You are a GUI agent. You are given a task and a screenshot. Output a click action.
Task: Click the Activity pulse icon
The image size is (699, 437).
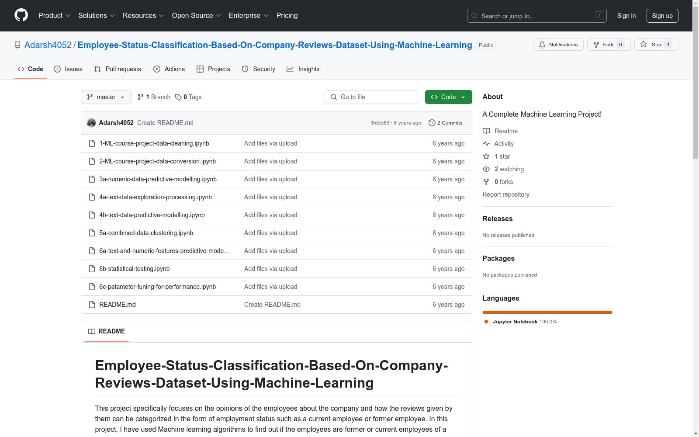point(486,144)
